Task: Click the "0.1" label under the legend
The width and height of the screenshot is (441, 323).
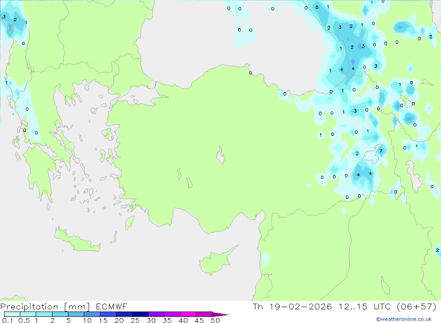Action: [x=7, y=320]
